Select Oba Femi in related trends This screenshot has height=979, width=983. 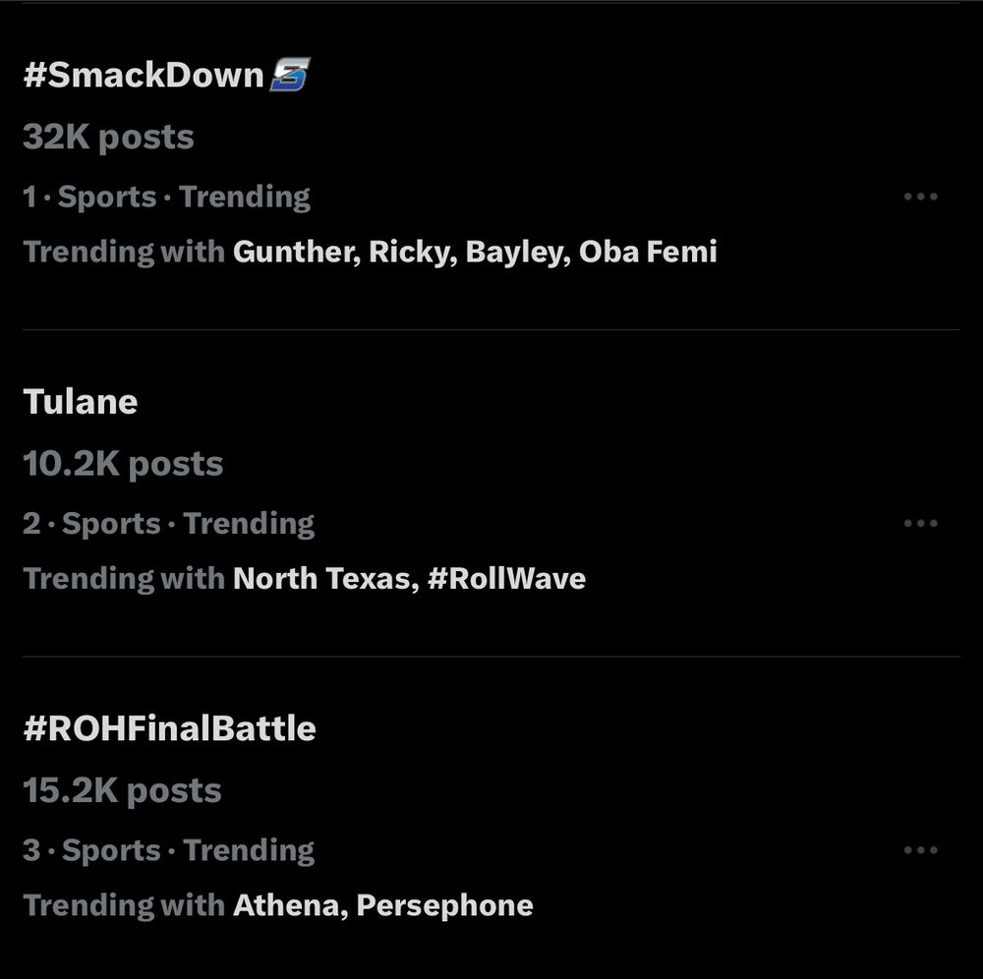pyautogui.click(x=648, y=252)
